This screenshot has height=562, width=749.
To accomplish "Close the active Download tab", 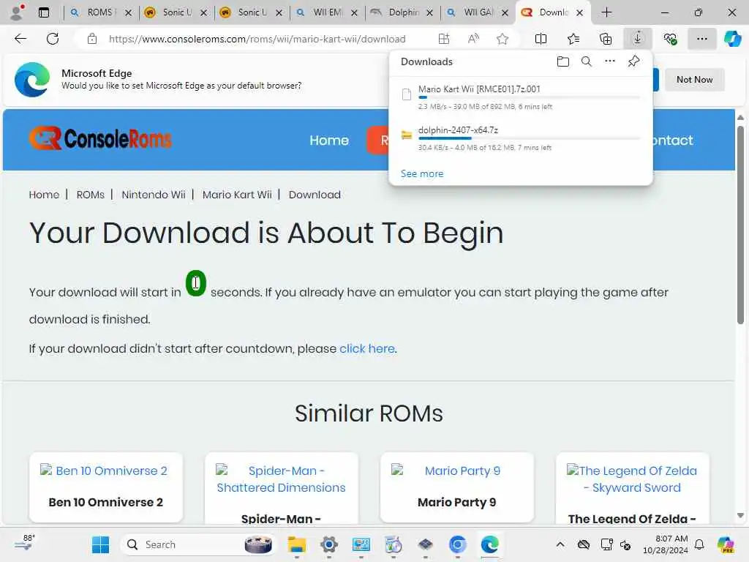I will point(579,13).
